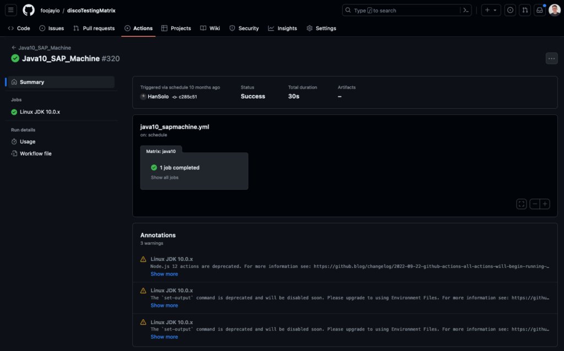This screenshot has height=351, width=564.
Task: Click the Annotations heading
Action: (x=158, y=235)
